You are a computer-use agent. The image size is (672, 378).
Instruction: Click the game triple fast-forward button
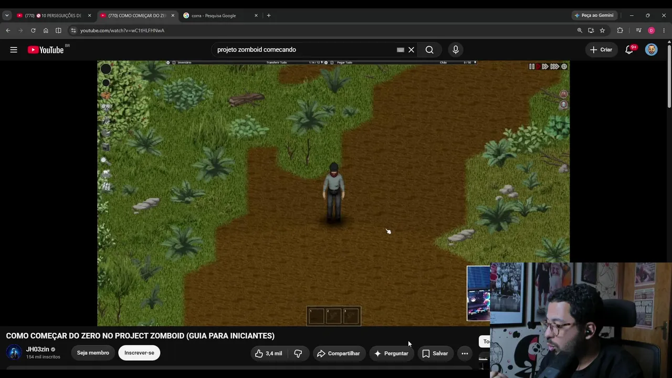click(554, 67)
